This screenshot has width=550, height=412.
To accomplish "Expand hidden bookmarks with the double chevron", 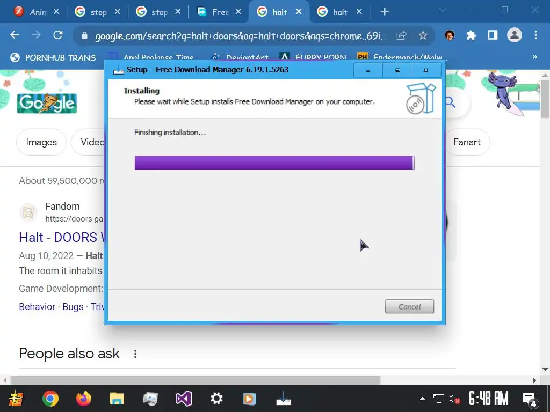I will 535,57.
